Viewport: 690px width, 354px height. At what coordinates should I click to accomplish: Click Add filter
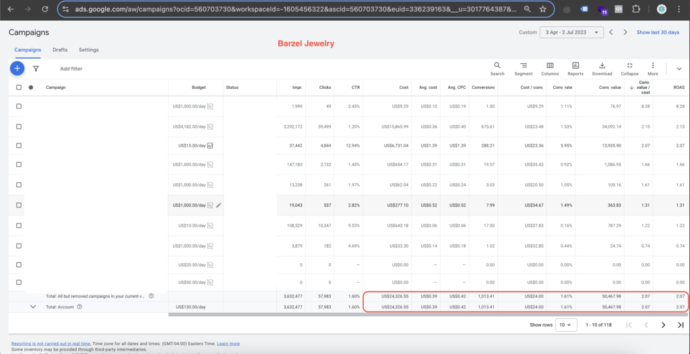point(71,69)
